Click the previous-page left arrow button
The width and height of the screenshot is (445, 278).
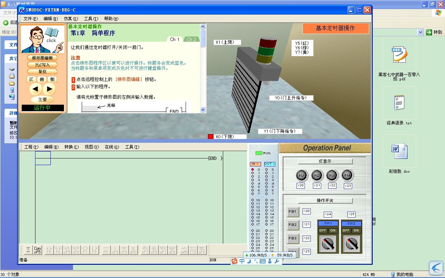tap(35, 89)
